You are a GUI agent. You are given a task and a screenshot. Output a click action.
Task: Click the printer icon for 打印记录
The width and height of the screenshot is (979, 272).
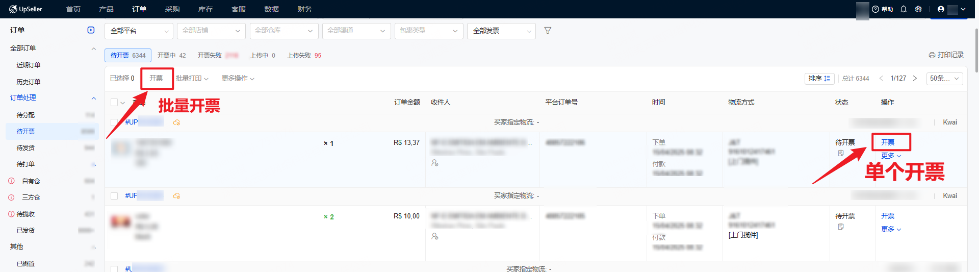coord(932,55)
